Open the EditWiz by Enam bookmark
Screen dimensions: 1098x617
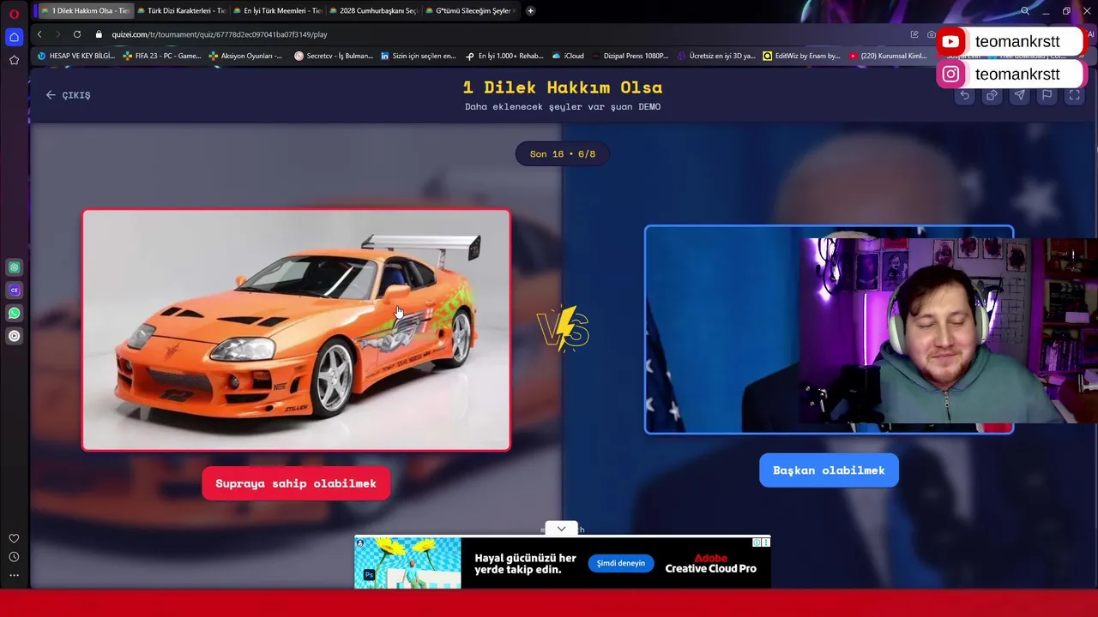(801, 56)
